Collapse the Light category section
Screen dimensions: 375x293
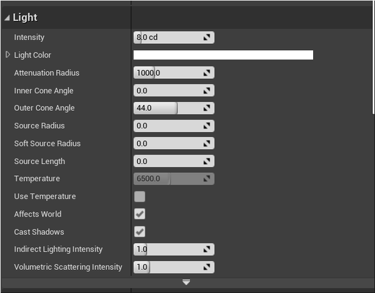coord(7,18)
